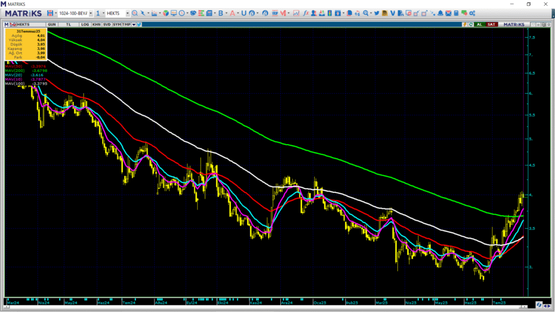Toggle the TMP option in chart header
The width and height of the screenshot is (555, 312).
pos(126,24)
